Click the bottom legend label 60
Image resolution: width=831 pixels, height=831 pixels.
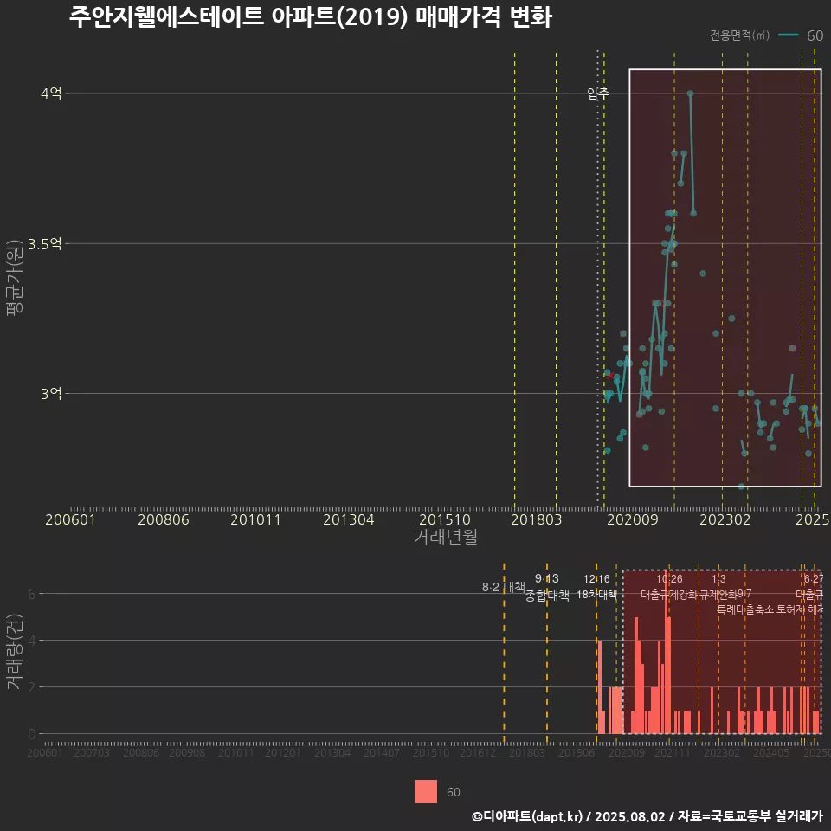click(453, 792)
